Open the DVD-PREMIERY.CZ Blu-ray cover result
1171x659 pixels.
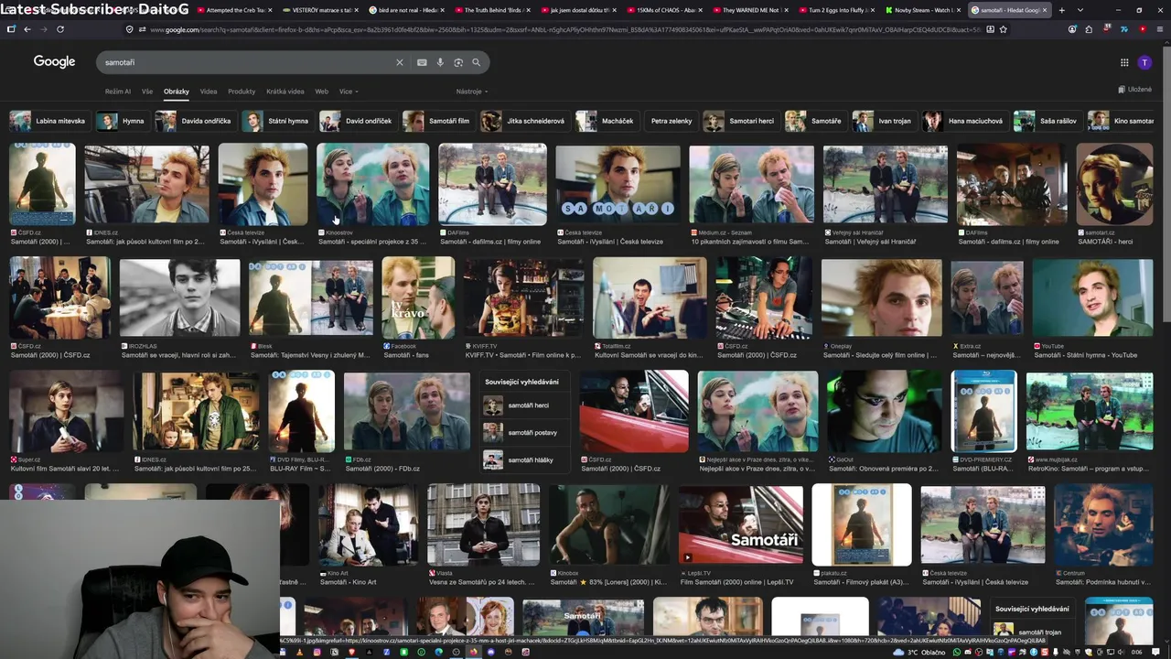point(983,411)
